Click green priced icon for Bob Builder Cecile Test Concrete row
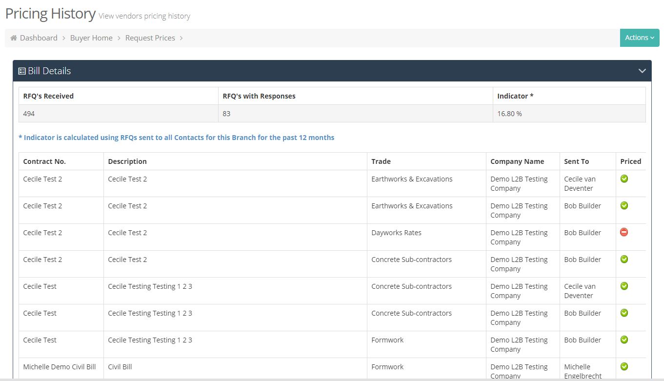This screenshot has height=381, width=664. [x=624, y=313]
